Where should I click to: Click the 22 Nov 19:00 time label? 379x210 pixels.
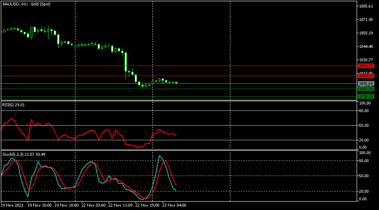[147, 205]
